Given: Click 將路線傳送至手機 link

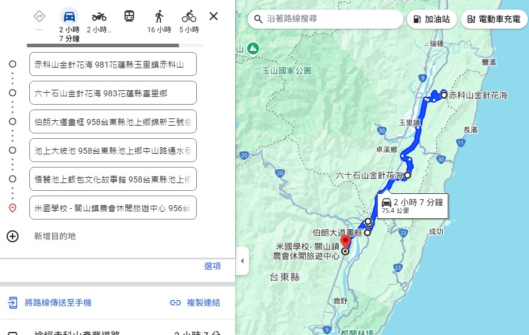Looking at the screenshot, I should pyautogui.click(x=58, y=303).
